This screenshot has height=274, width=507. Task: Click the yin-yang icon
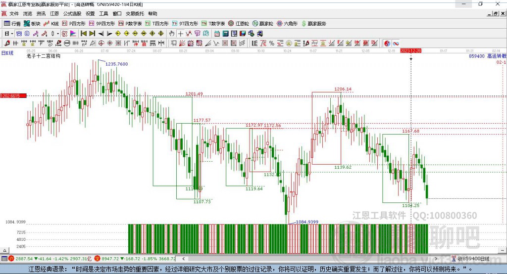387,43
